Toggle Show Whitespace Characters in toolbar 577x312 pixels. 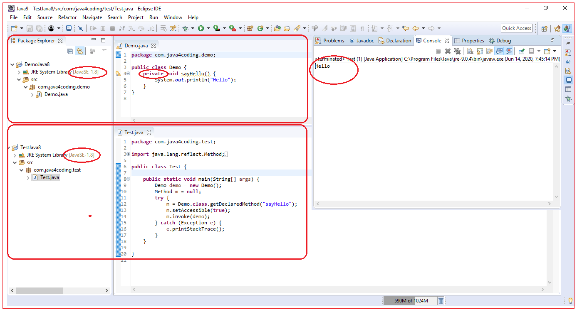click(362, 28)
